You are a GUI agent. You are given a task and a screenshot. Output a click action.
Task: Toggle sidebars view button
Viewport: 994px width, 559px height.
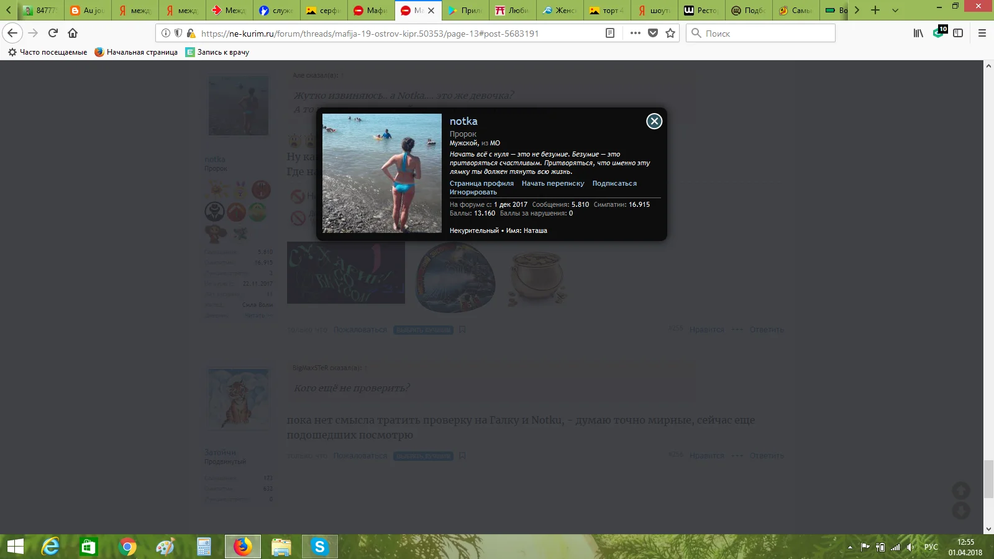(x=958, y=33)
